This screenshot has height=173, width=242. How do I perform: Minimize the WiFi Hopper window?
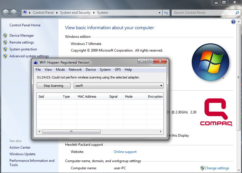click(142, 61)
